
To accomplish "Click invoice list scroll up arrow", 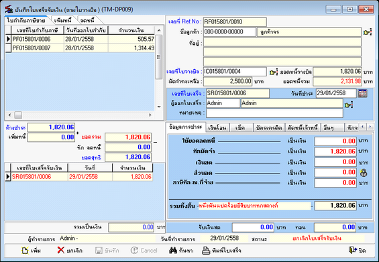I will click(x=159, y=30).
